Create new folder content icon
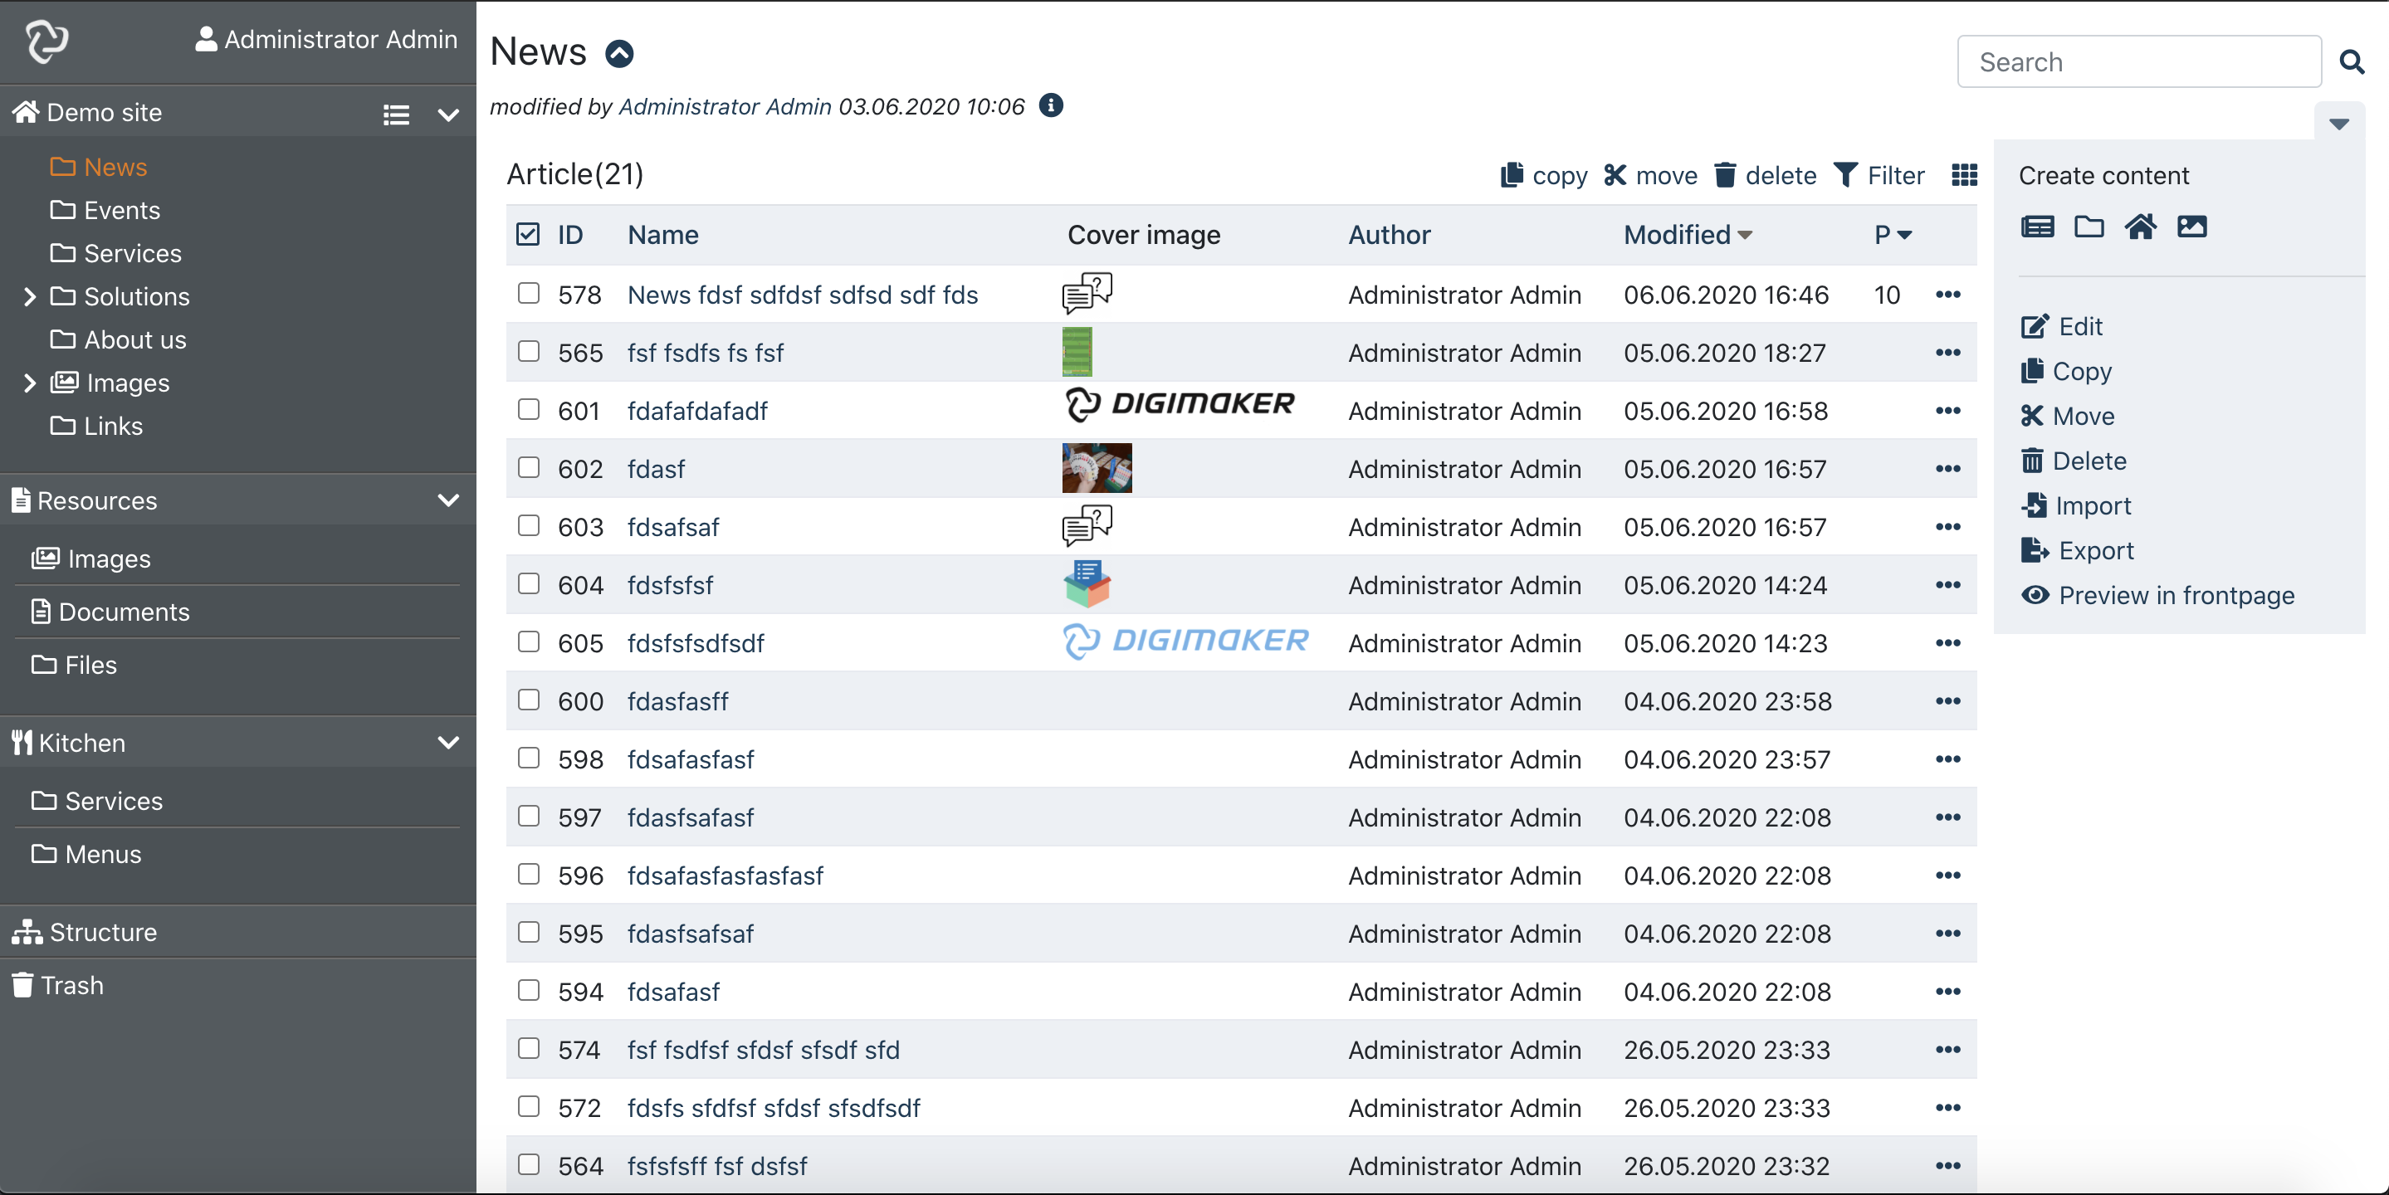2389x1195 pixels. point(2088,227)
